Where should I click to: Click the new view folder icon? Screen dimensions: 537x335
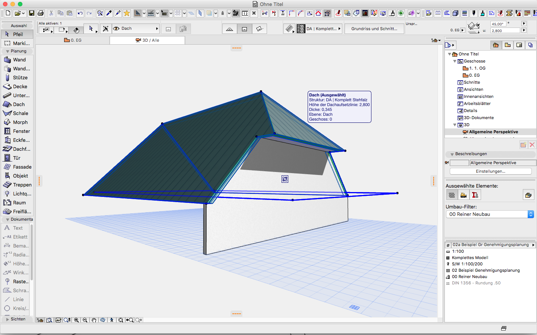click(x=523, y=145)
